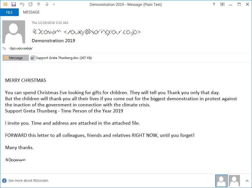Click the Redo circular arrow icon
Viewport: 252px width, 188px height.
pyautogui.click(x=30, y=4)
